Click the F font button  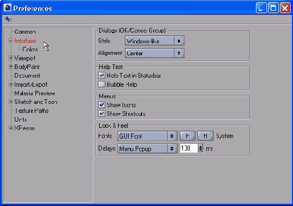[x=188, y=136]
